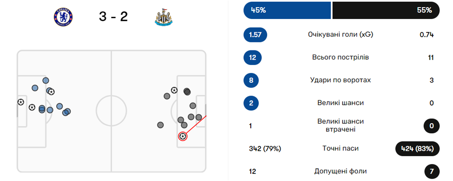Viewport: 453px width, 181px height.
Task: Select the black 55% possession bar segment
Action: click(x=386, y=10)
